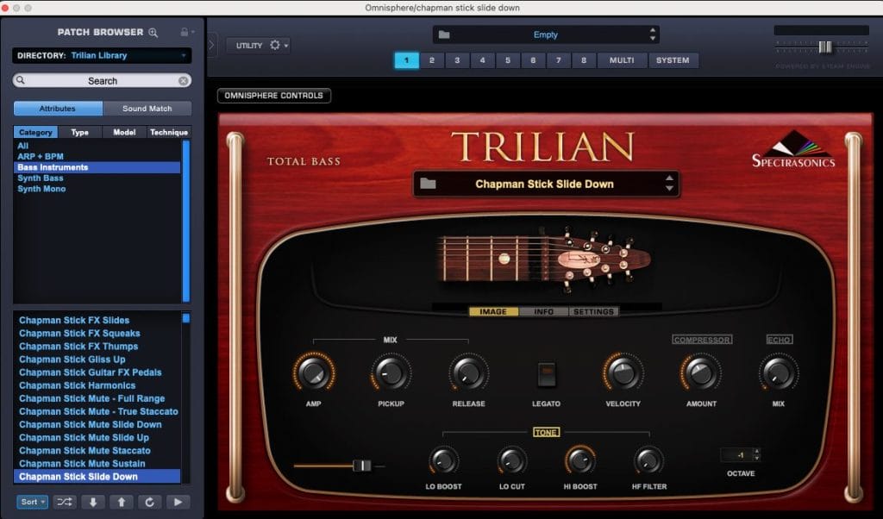Toggle the Compressor on/off label
The width and height of the screenshot is (883, 519).
(x=702, y=340)
